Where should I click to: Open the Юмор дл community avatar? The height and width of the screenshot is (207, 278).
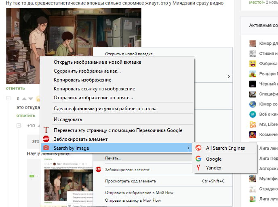coord(253,43)
